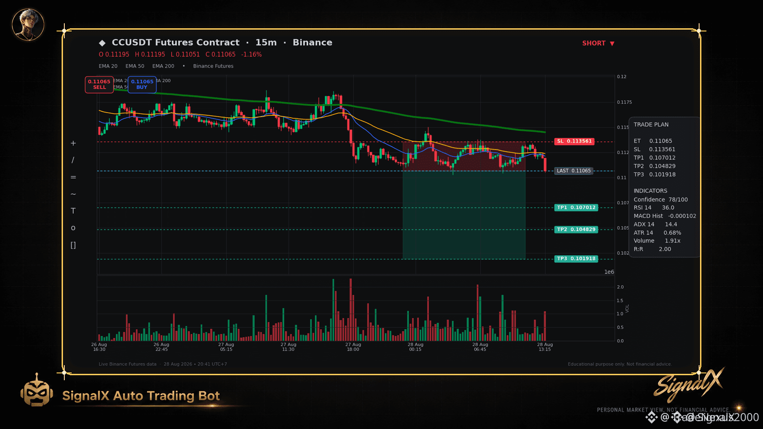Viewport: 763px width, 429px height.
Task: Click the O 0.11195 open price value
Action: point(114,55)
